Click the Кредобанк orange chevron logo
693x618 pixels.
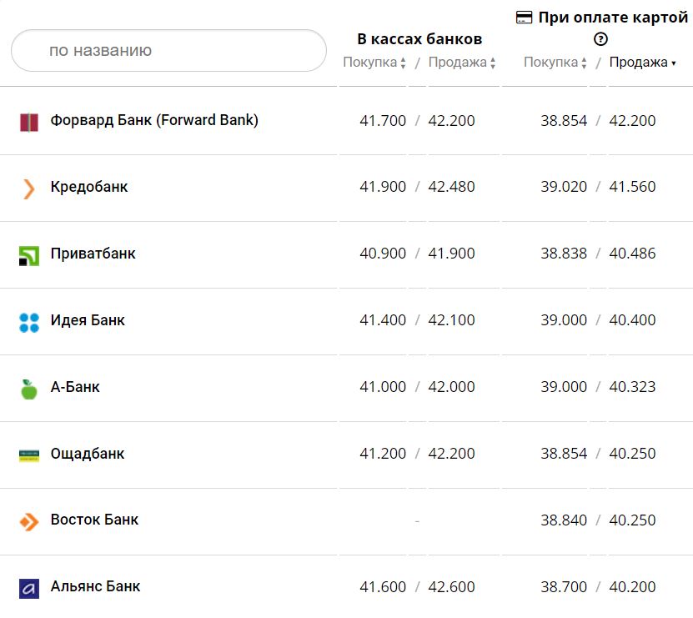tap(29, 188)
